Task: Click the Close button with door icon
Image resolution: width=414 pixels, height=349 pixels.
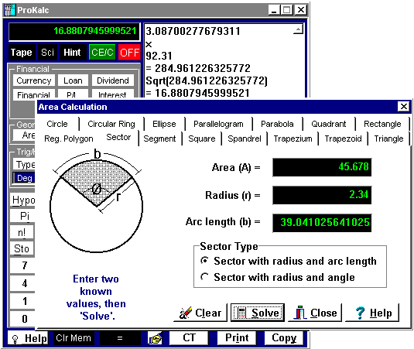Action: pyautogui.click(x=315, y=313)
